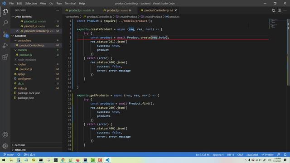
Task: Open notifications bell in status bar
Action: pyautogui.click(x=285, y=155)
